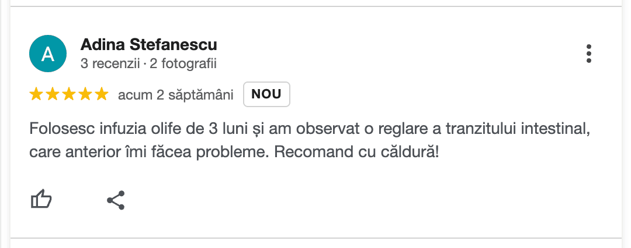
Task: Click the share icon under the review
Action: click(116, 200)
